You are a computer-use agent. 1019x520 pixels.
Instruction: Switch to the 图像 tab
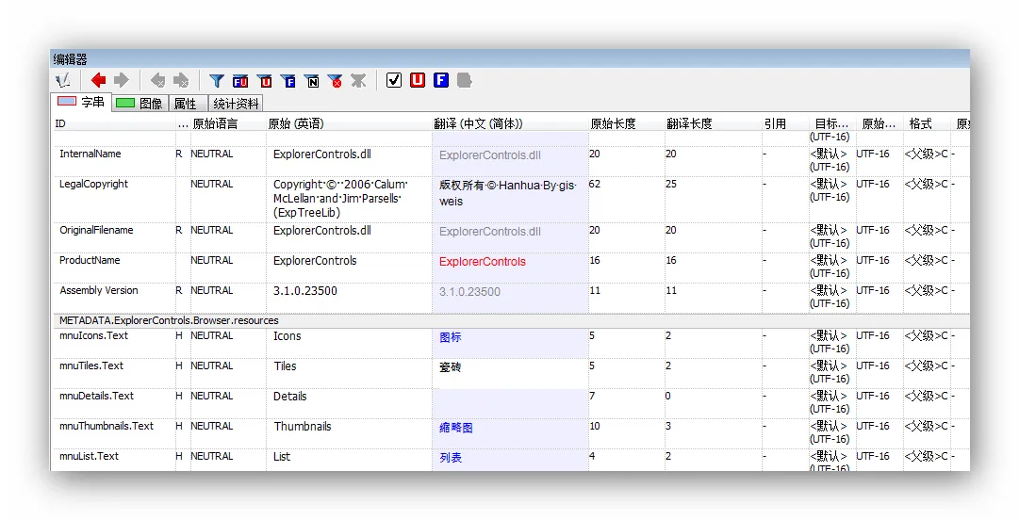pos(140,104)
